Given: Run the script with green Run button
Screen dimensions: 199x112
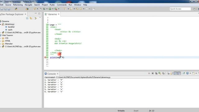Looking at the screenshot, I should point(50,9).
